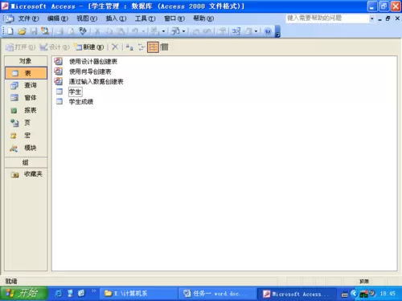Click the File Search toolbar icon
Screen dimensions: 402x301
(x=45, y=31)
